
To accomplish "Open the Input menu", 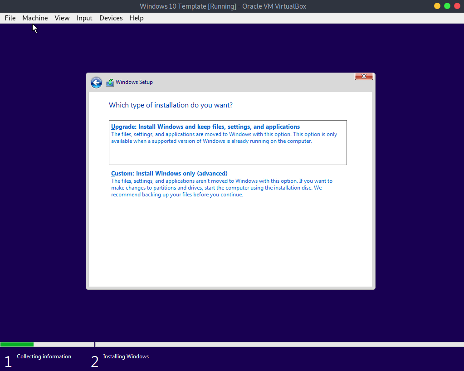I will [x=84, y=18].
